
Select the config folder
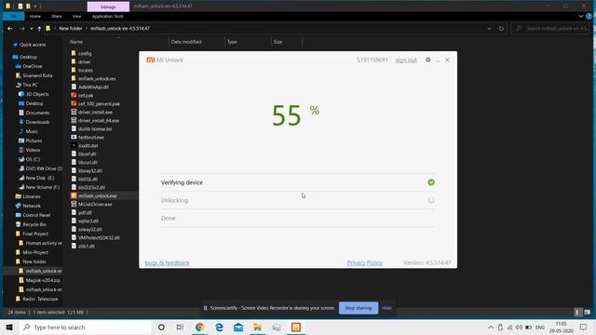point(85,54)
